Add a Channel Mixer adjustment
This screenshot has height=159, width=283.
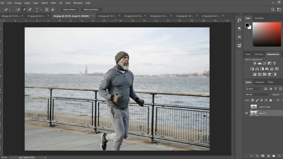tap(272, 69)
